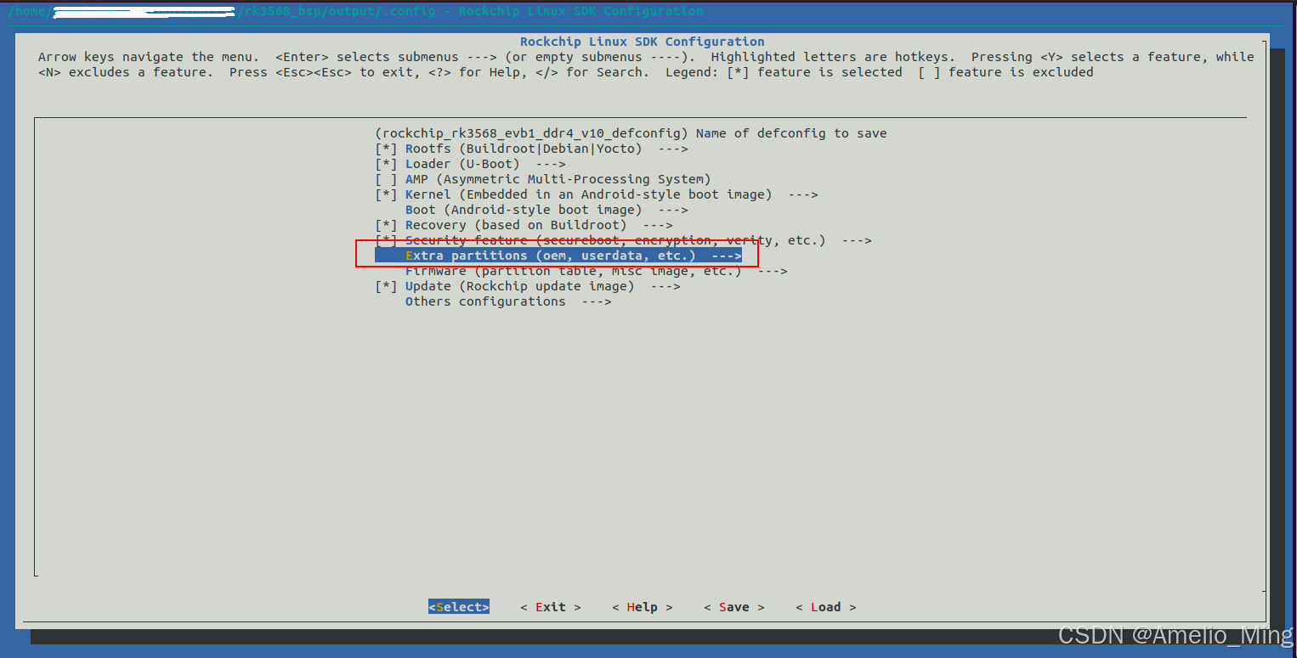Click the < Save > button
The height and width of the screenshot is (658, 1297).
[734, 607]
